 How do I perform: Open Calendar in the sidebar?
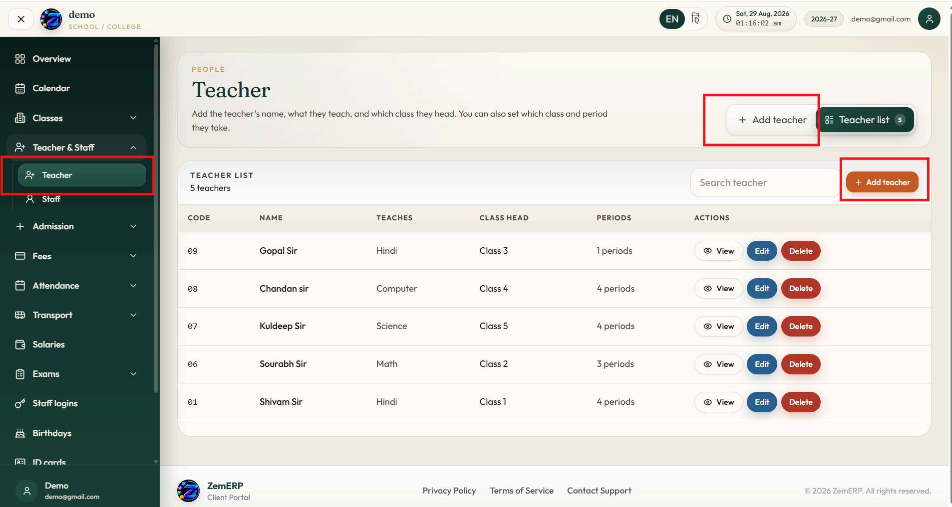(x=77, y=88)
